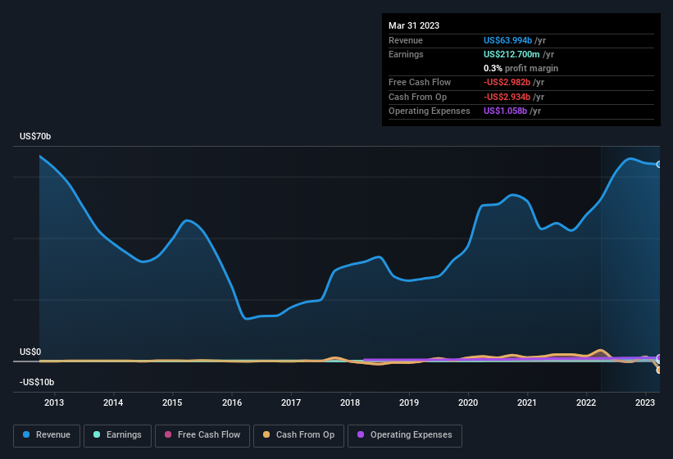Click the Revenue label in tooltip
The height and width of the screenshot is (459, 673).
tap(406, 40)
